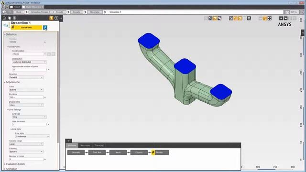The width and height of the screenshot is (306, 172).
Task: Click the save icon in top-left title toolbar
Action: click(7, 7)
